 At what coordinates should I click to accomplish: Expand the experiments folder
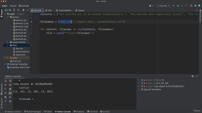coord(8,42)
